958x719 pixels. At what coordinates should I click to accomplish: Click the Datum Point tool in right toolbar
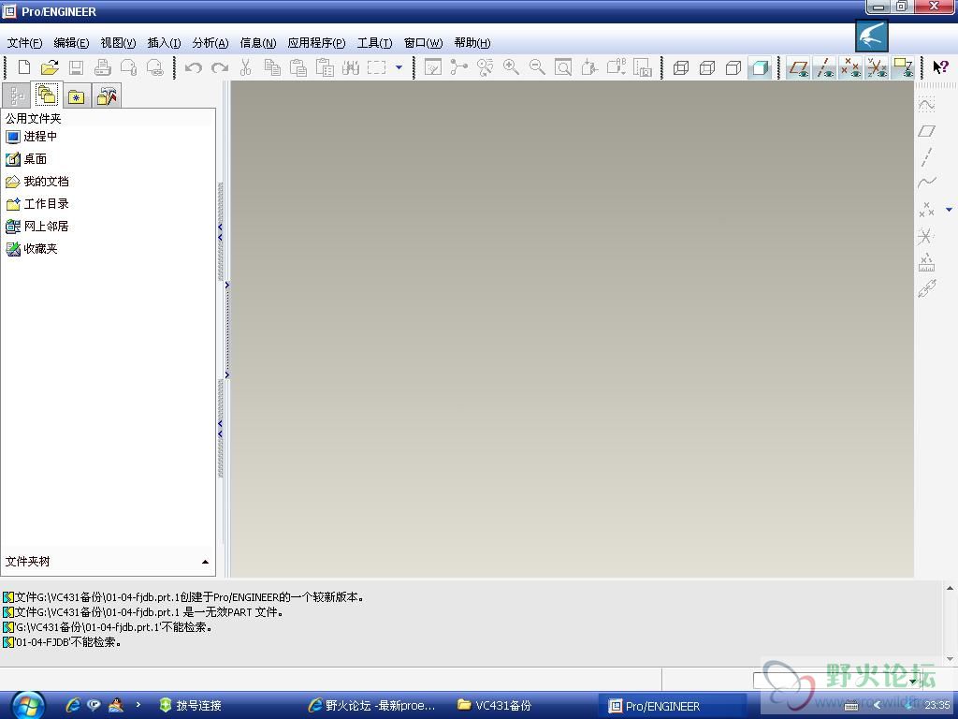[926, 210]
